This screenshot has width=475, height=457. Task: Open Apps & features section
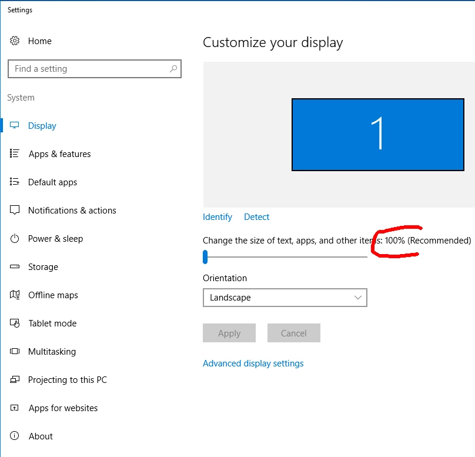pyautogui.click(x=60, y=154)
